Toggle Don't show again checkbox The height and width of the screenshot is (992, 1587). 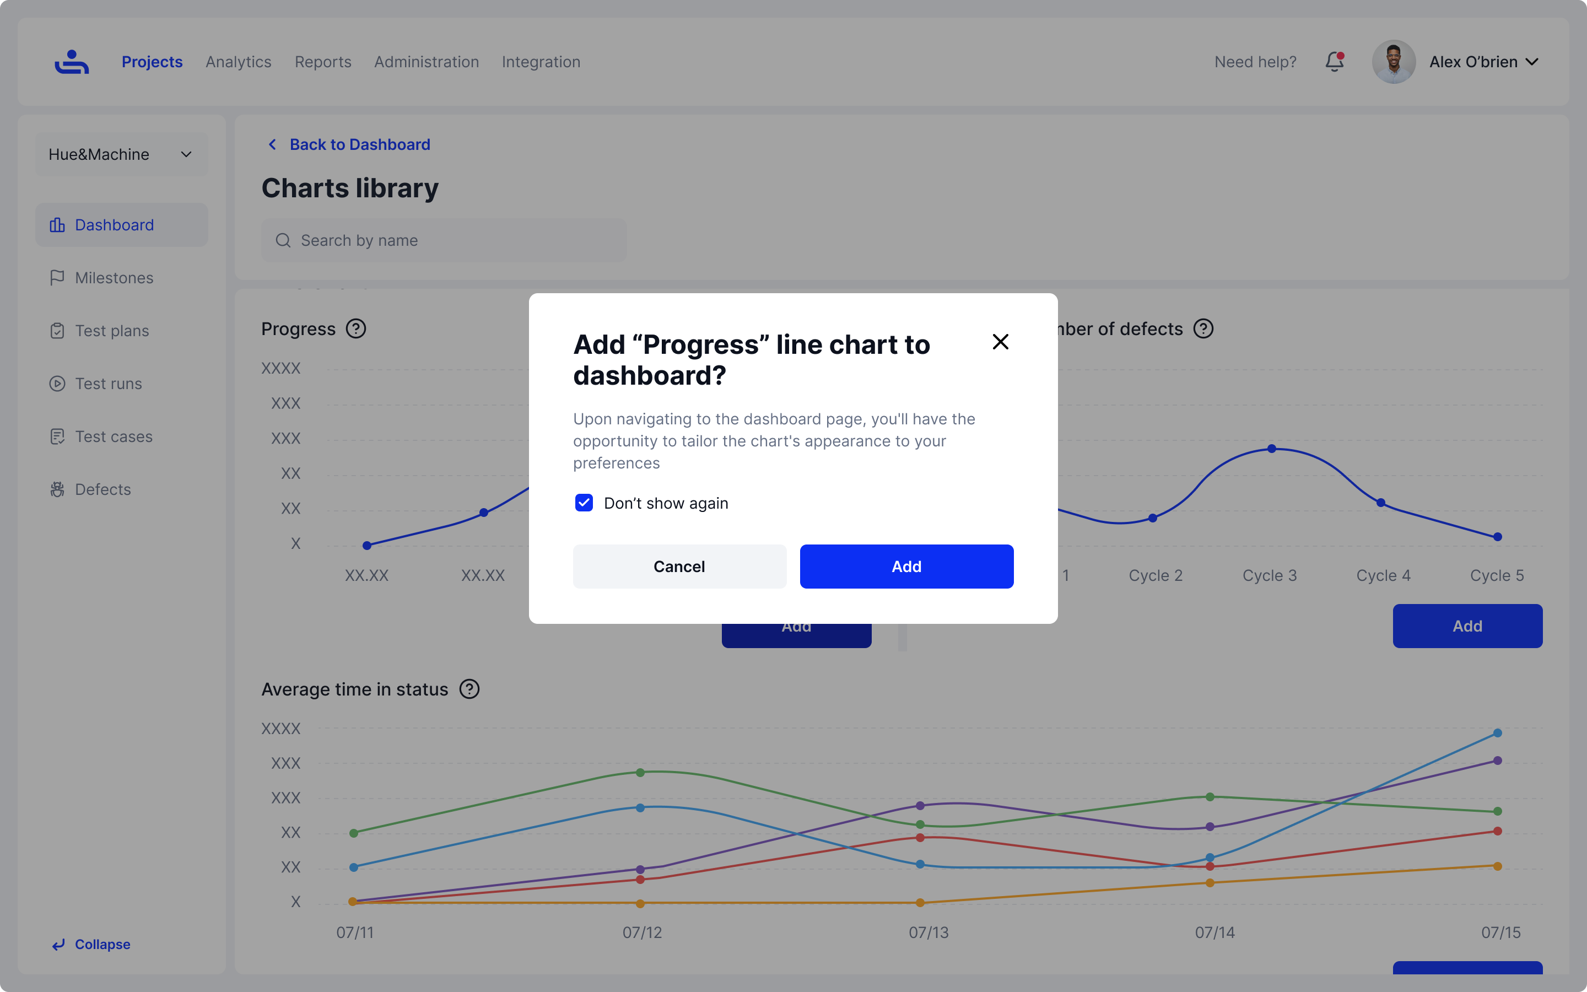pyautogui.click(x=584, y=503)
